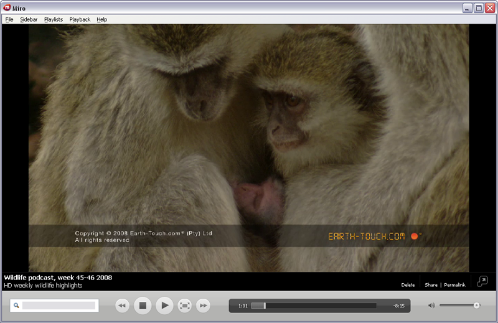Screen dimensions: 498x323
Task: Open the Help menu
Action: tap(102, 19)
